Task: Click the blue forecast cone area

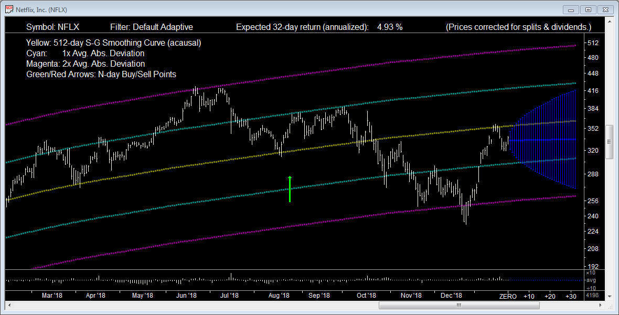Action: 543,140
